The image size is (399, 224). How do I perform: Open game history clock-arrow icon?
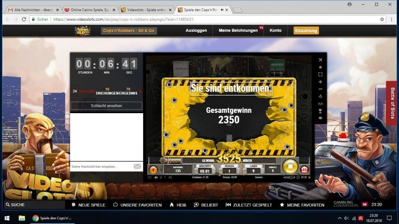[x=170, y=177]
